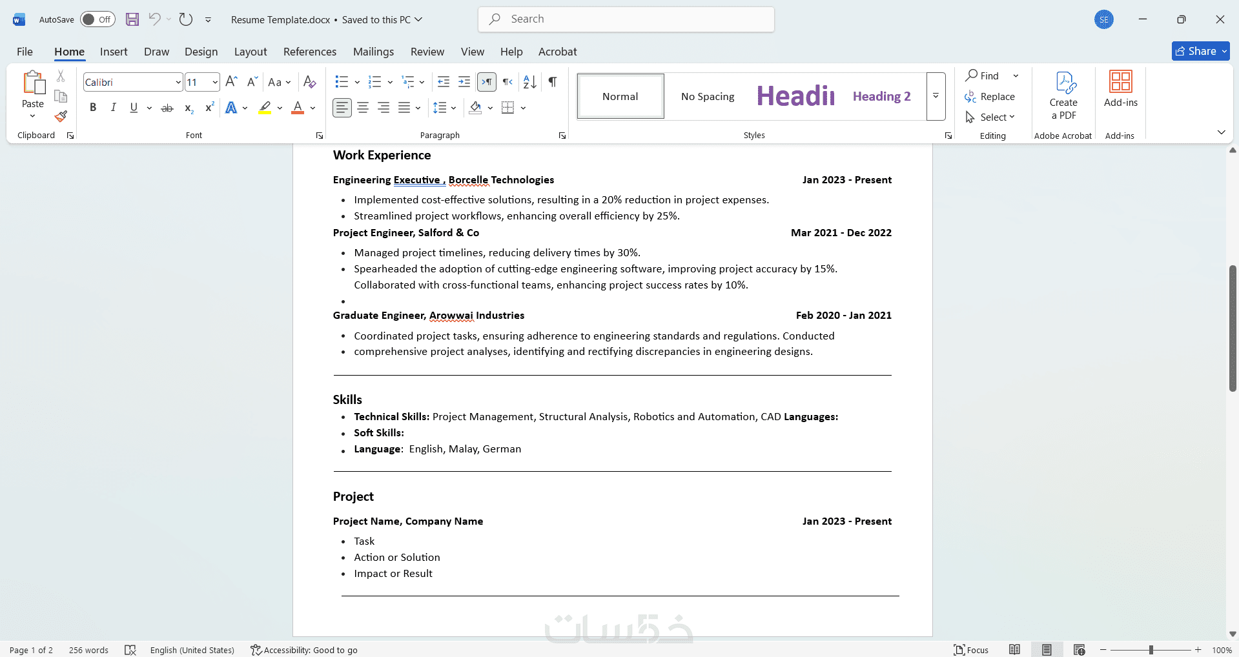Apply the Heading 2 style
Screen dimensions: 1239x657
click(881, 96)
